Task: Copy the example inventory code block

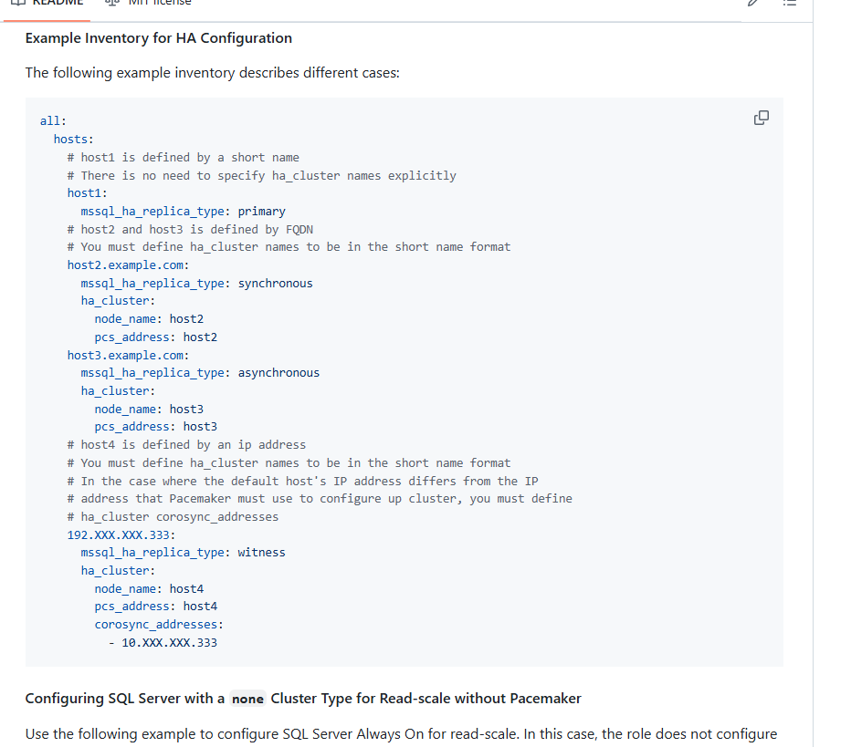Action: click(761, 118)
